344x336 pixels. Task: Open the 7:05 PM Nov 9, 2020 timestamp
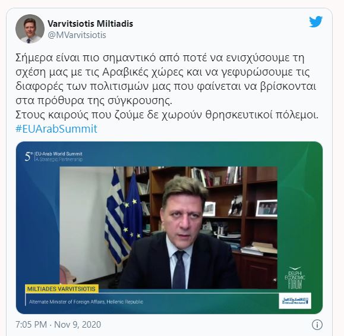point(58,325)
